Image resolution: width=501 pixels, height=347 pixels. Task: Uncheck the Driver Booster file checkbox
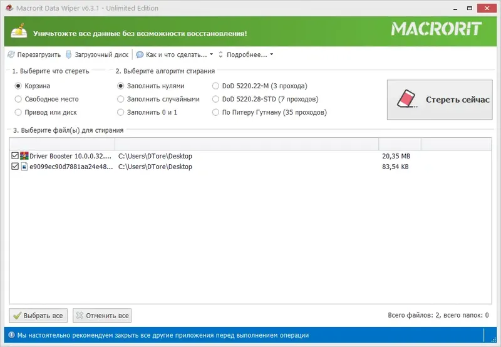pos(14,155)
